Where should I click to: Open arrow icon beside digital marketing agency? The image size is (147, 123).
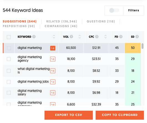[x=53, y=59]
